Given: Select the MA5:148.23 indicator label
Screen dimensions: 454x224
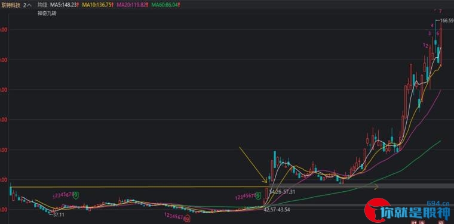Looking at the screenshot, I should point(65,5).
